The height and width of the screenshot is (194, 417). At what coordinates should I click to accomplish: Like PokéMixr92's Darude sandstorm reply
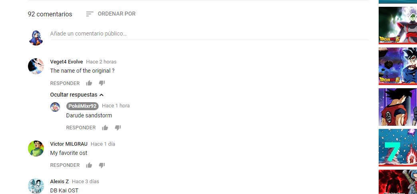(105, 128)
